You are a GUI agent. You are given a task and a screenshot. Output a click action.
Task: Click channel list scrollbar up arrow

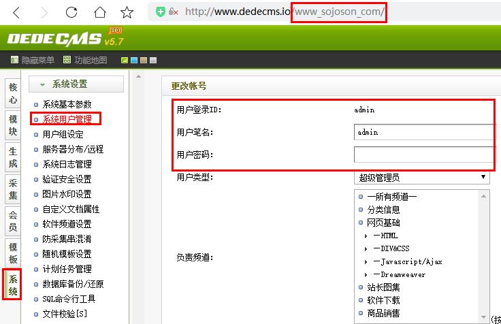483,196
